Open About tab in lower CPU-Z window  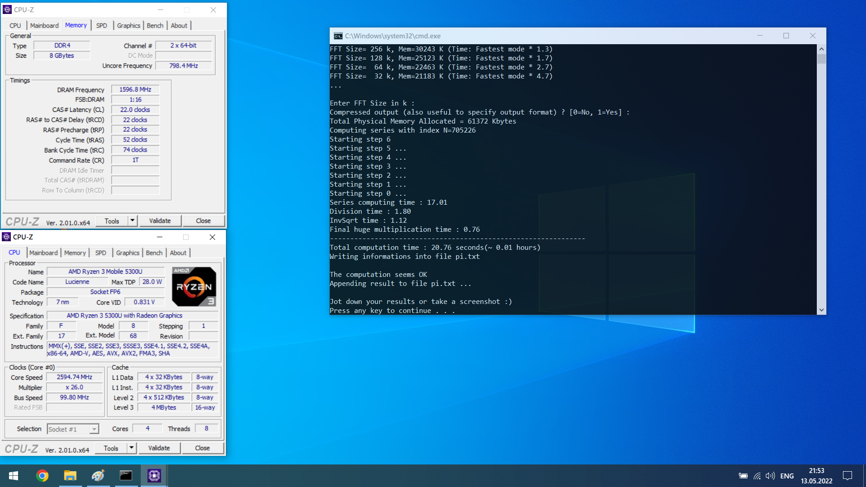coord(178,253)
